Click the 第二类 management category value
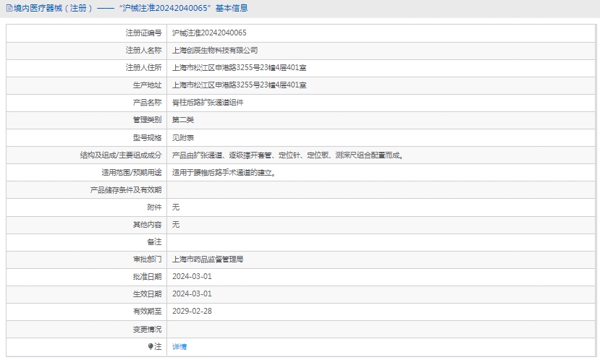 pyautogui.click(x=183, y=120)
